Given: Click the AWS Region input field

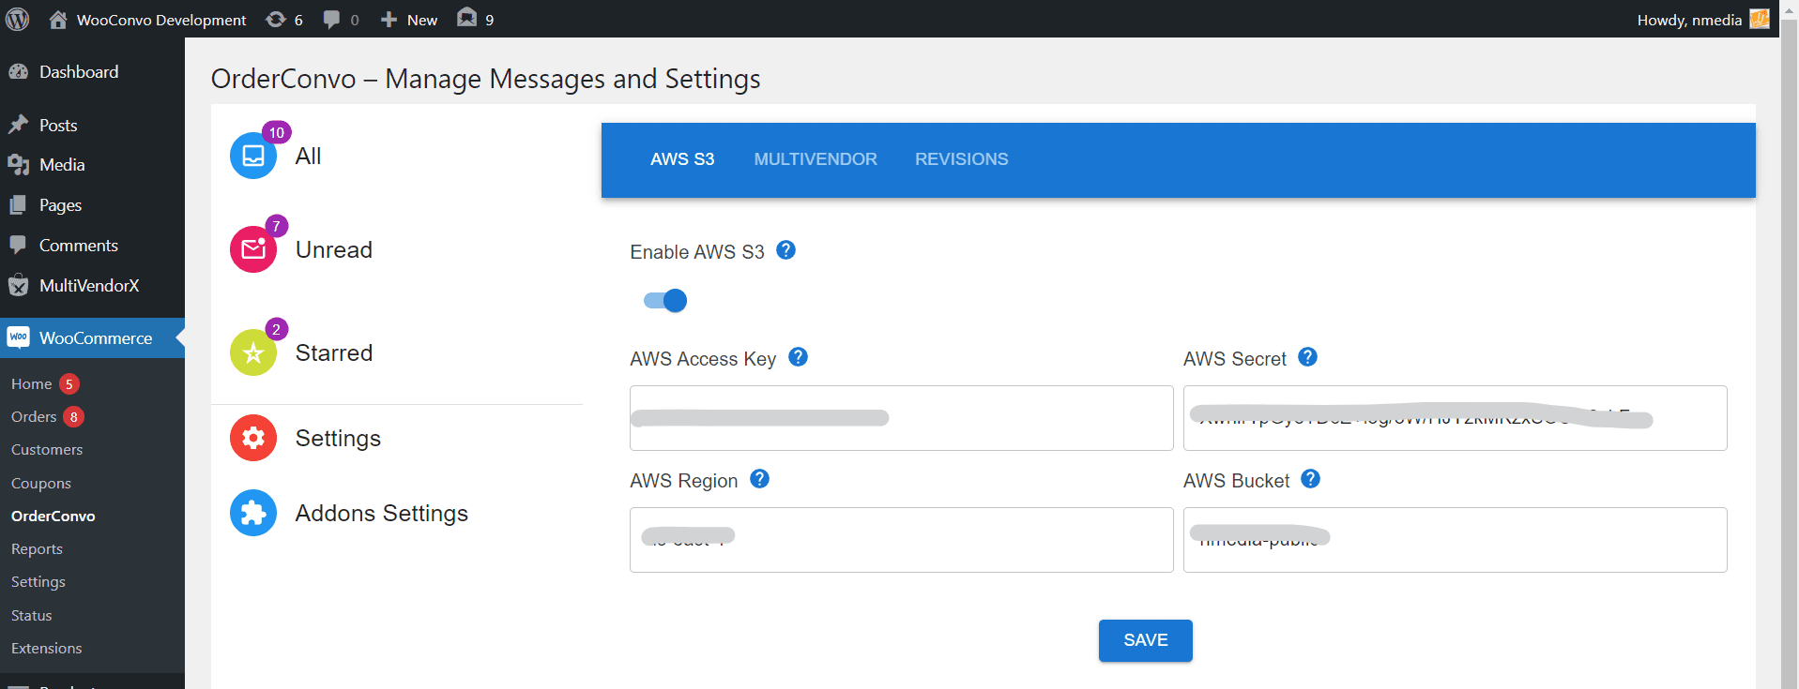Looking at the screenshot, I should tap(902, 540).
